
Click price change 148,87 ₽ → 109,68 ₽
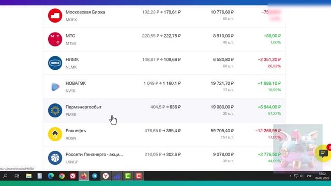point(161,59)
